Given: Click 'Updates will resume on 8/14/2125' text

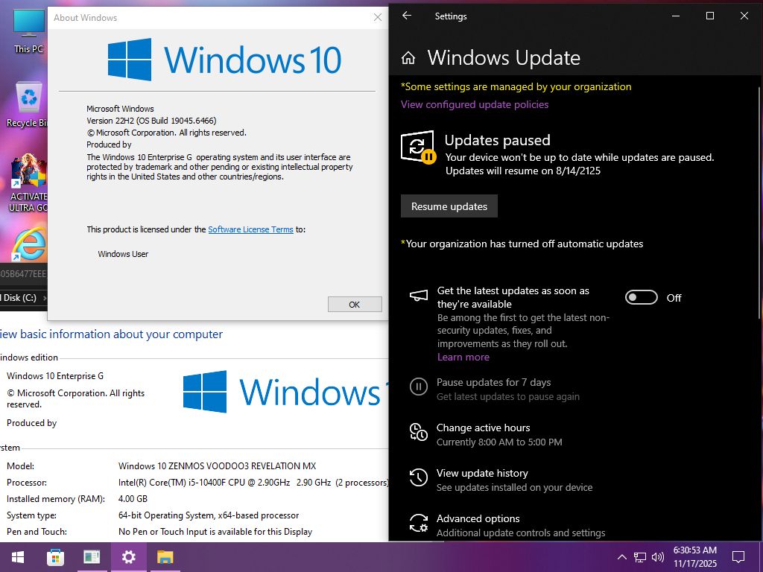Looking at the screenshot, I should [523, 171].
